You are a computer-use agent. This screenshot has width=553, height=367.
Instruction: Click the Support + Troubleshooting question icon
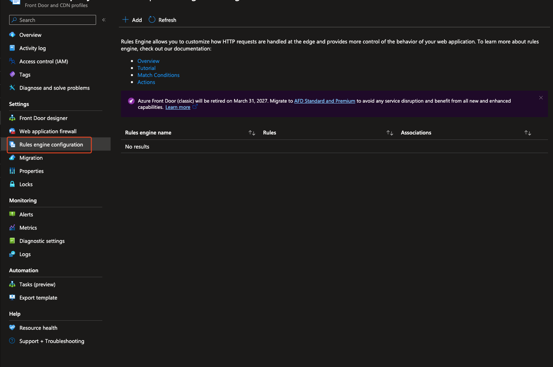pyautogui.click(x=12, y=341)
